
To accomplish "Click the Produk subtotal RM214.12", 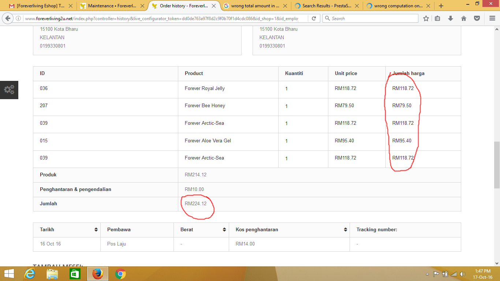I will point(195,175).
